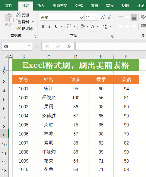Click the formula bar input field
This screenshot has width=146, height=177.
tap(111, 46)
